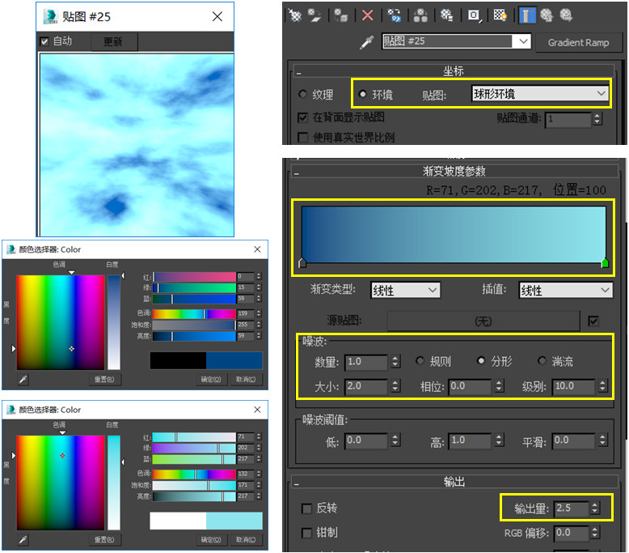The height and width of the screenshot is (553, 629).
Task: Click the 大小 noise size field
Action: (x=366, y=386)
